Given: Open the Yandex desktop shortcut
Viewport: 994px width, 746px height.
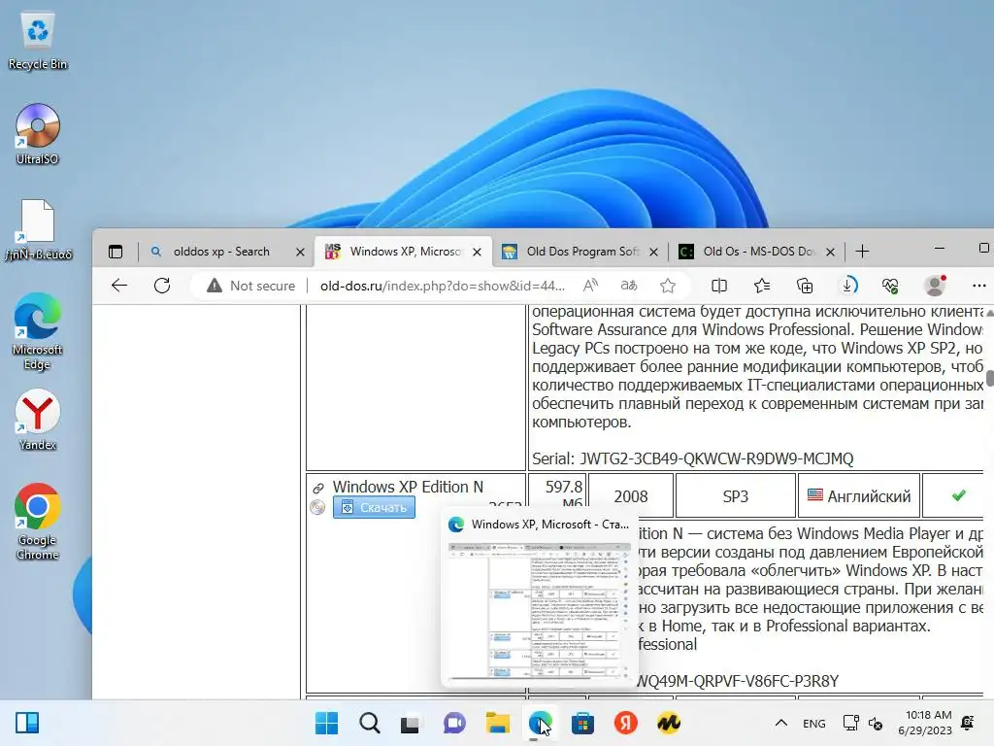Looking at the screenshot, I should pyautogui.click(x=38, y=420).
